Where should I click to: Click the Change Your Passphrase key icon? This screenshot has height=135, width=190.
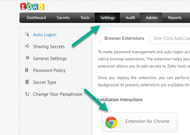coord(27,94)
